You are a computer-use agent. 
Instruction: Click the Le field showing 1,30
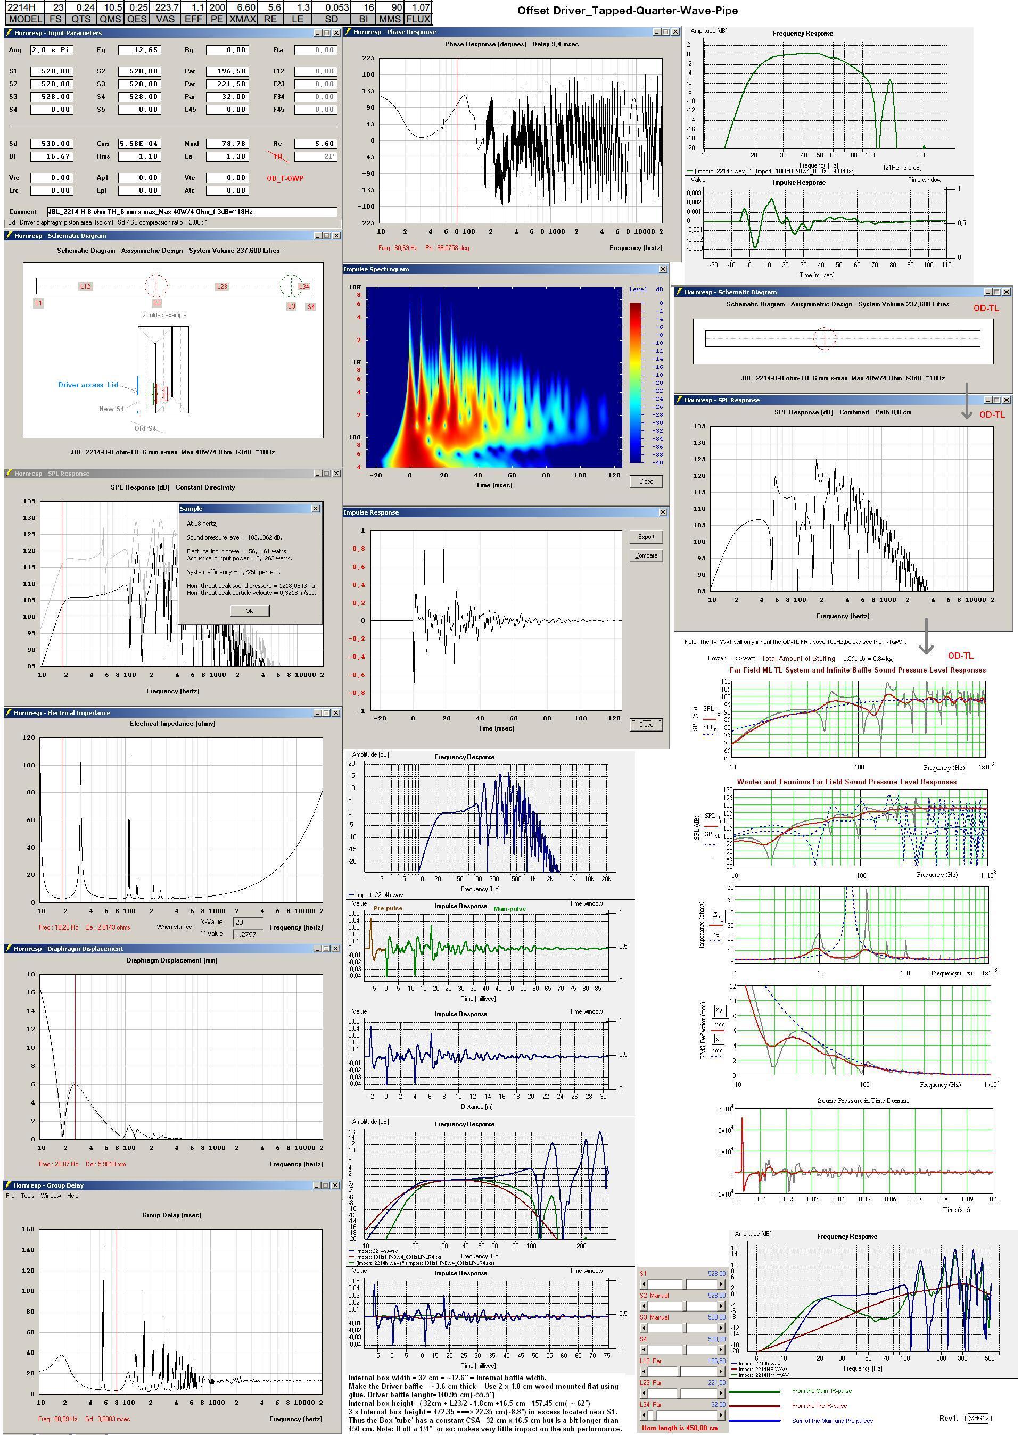pos(227,156)
